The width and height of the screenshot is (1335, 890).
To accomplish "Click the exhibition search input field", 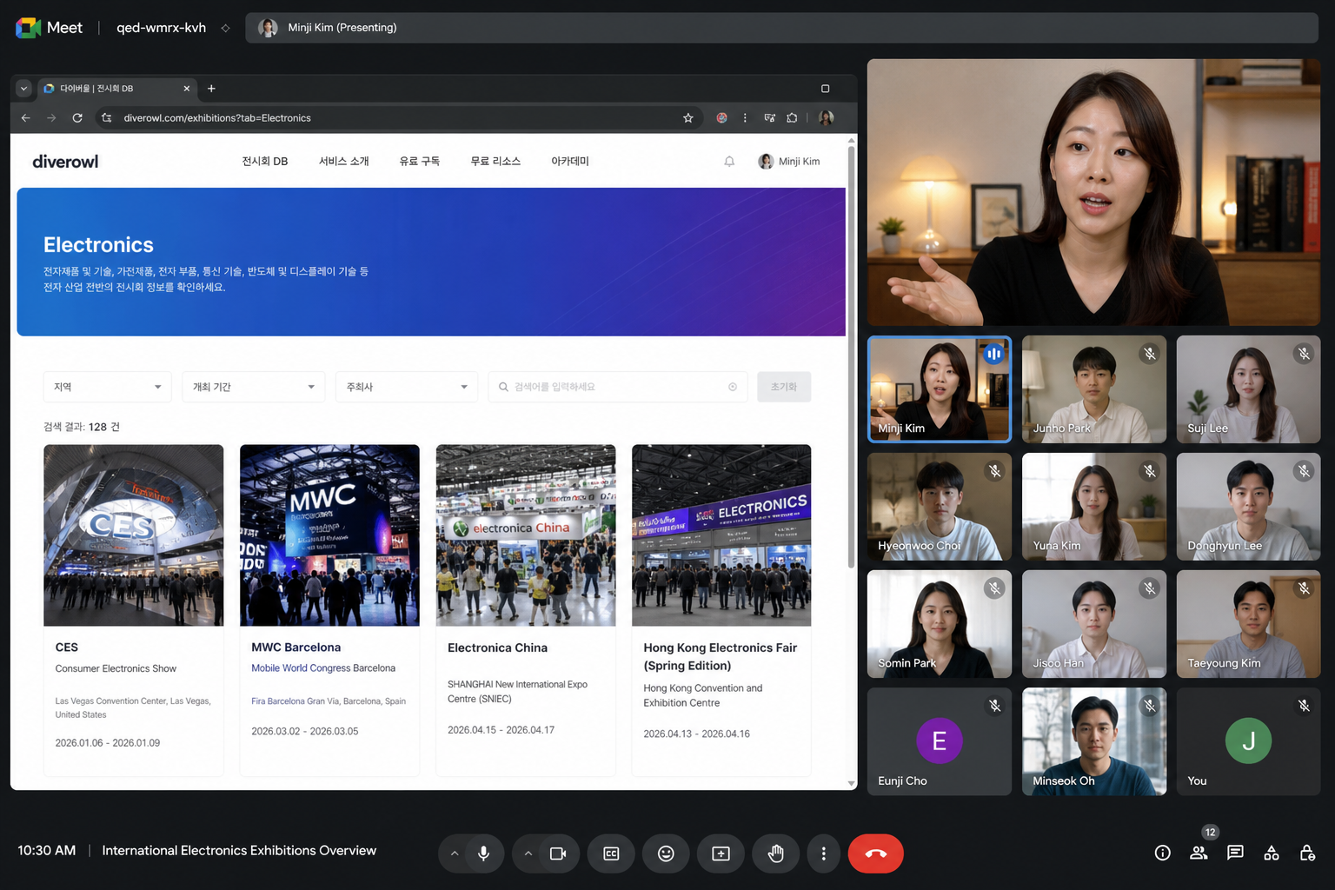I will point(618,387).
